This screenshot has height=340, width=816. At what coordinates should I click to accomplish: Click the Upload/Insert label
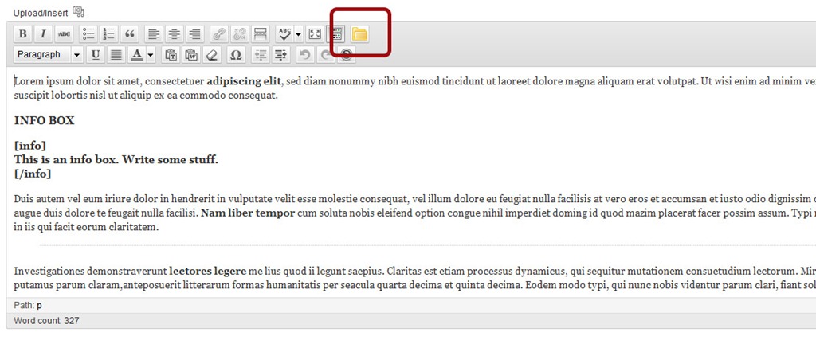point(41,13)
